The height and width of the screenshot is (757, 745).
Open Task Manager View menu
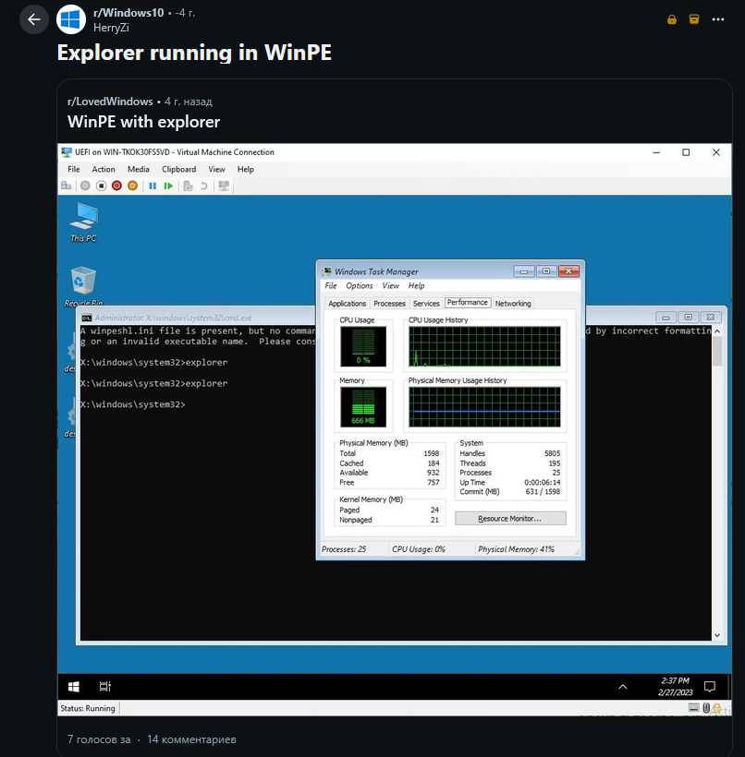point(391,286)
